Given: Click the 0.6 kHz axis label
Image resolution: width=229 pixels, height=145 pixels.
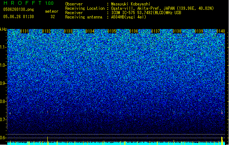Looking at the screenshot, I should point(3,138).
